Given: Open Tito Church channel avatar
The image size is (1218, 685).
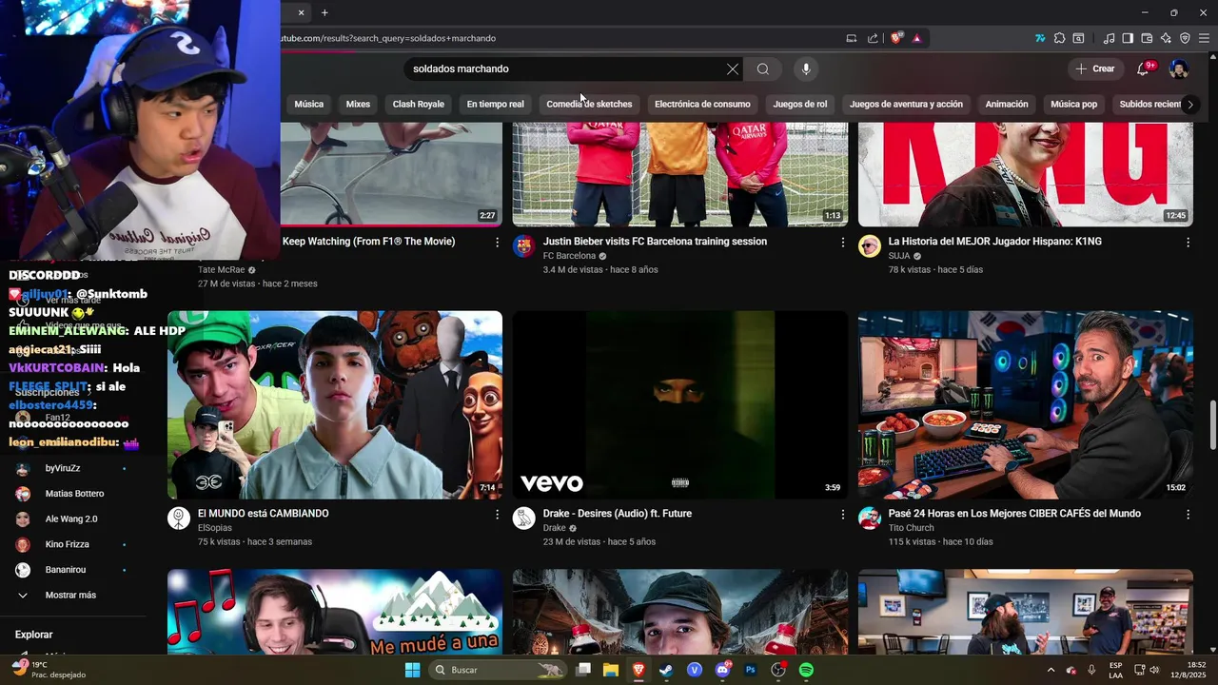Looking at the screenshot, I should click(x=870, y=518).
